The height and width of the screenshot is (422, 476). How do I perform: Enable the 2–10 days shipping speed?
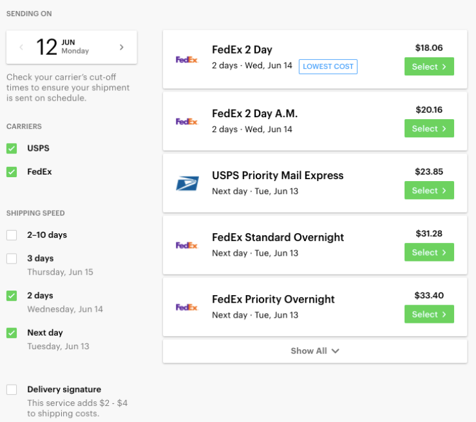[12, 235]
